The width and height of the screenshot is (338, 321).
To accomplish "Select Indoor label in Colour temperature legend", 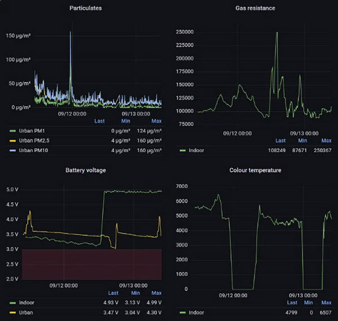I will (197, 312).
